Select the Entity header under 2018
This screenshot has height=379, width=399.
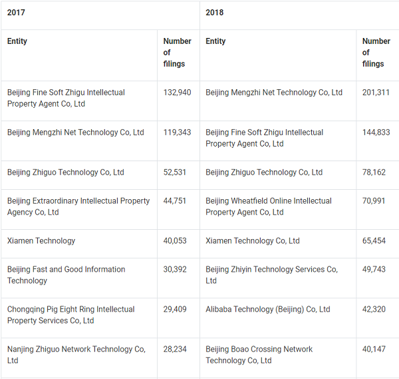215,41
